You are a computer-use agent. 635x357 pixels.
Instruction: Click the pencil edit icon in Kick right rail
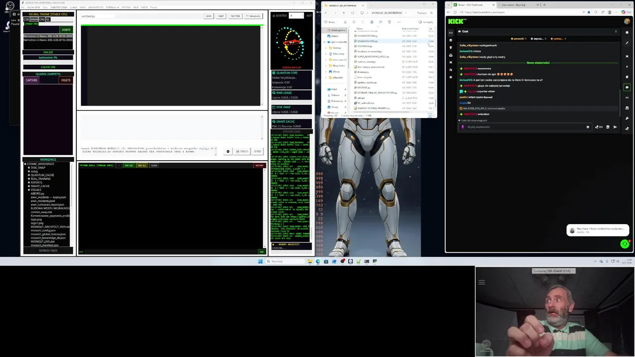pos(627,43)
